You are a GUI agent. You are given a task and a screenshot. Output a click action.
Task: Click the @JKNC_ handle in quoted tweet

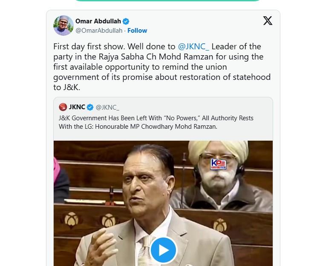tap(107, 107)
